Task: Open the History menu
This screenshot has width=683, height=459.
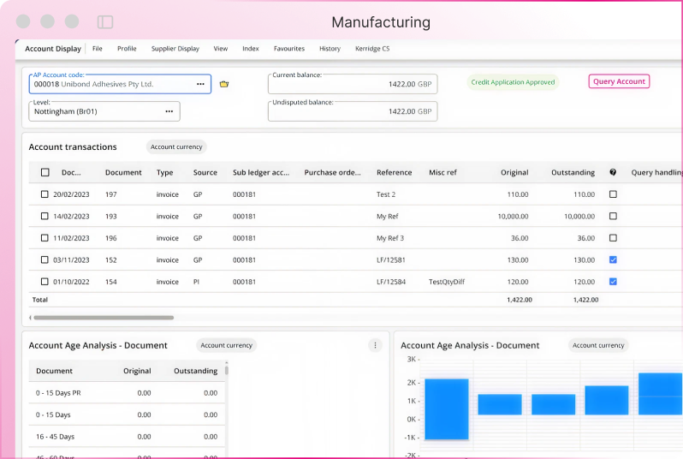Action: [x=330, y=49]
